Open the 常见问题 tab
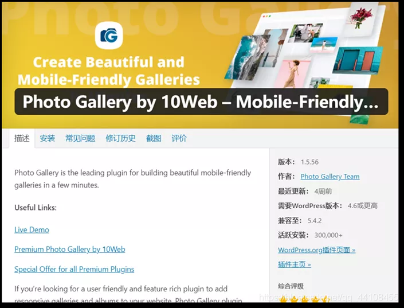This screenshot has width=404, height=308. tap(80, 138)
